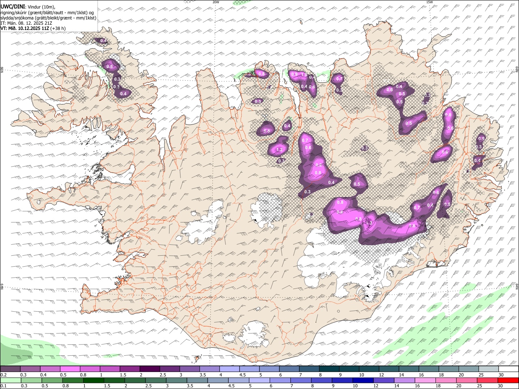Screen dimensions: 519x389
Task: Pick lower scale swatch between 20 and 25
Action: 466,380
